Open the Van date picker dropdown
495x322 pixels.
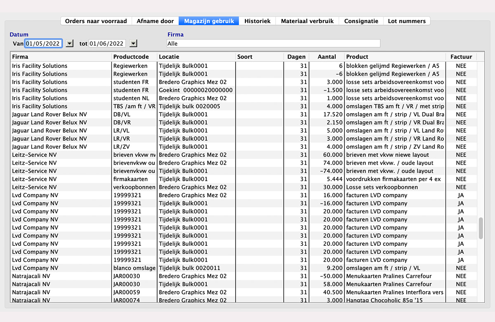point(69,43)
